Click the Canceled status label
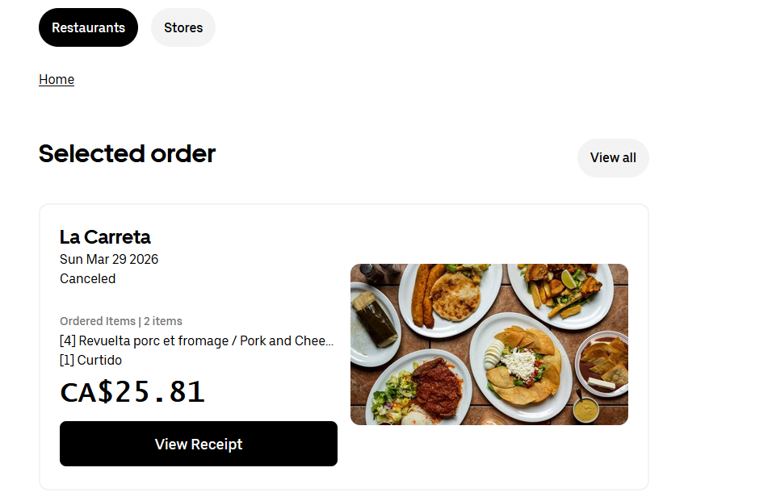Viewport: 772px width, 501px height. coord(86,278)
